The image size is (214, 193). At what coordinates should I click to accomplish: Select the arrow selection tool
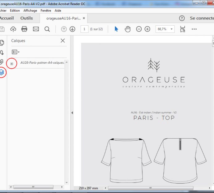coord(116,29)
